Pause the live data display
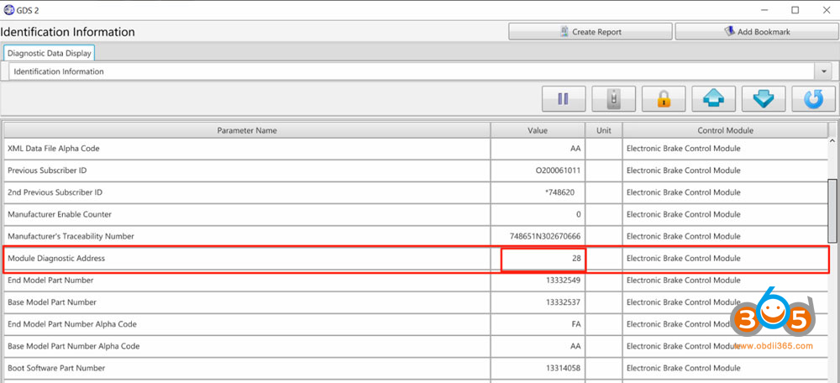The image size is (840, 383). tap(563, 99)
